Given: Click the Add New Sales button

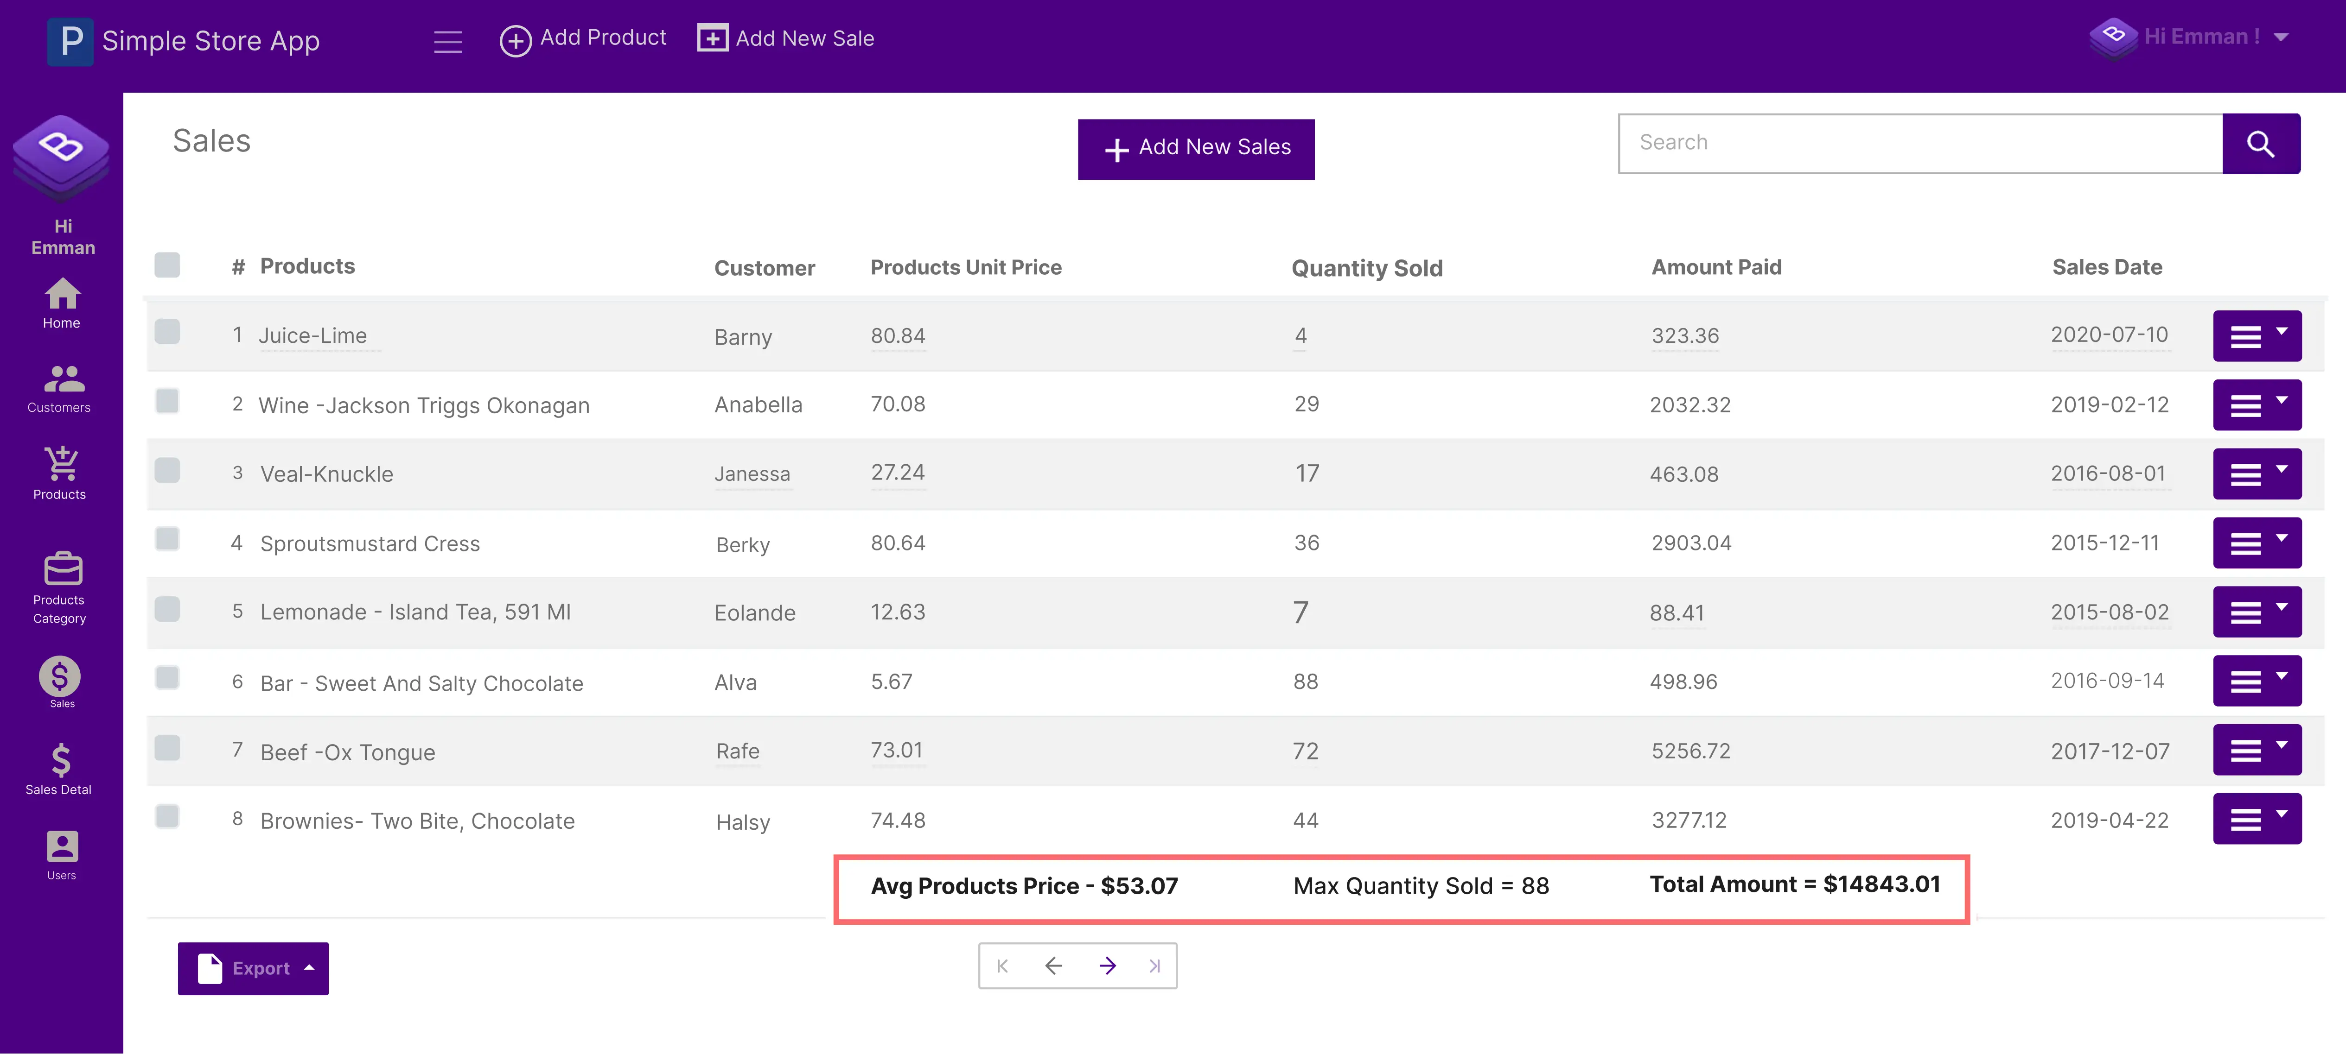Looking at the screenshot, I should 1195,148.
